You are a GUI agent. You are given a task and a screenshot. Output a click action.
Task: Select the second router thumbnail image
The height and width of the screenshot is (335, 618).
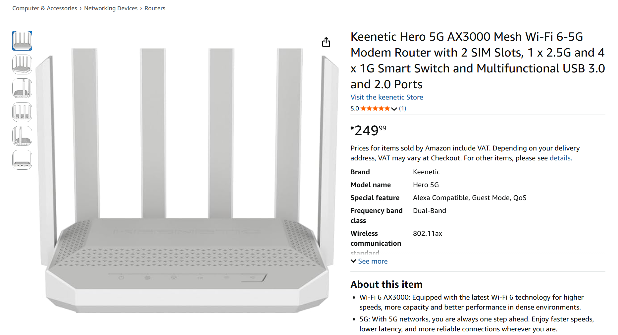pyautogui.click(x=22, y=64)
